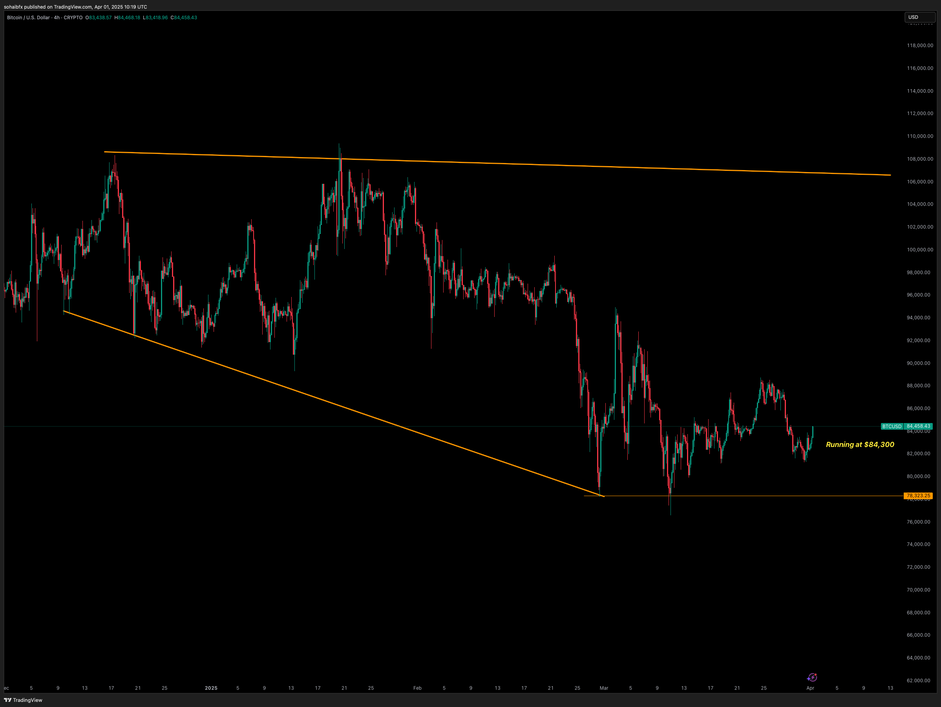Click the purple lightning event icon near Apr
Screen dimensions: 941x707
point(812,677)
